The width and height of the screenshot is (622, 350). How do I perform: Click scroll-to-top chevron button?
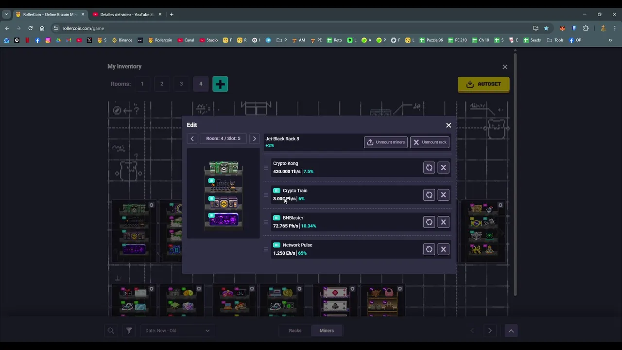[511, 331]
